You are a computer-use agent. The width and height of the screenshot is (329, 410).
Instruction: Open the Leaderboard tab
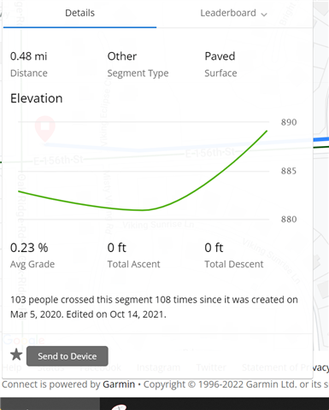233,13
